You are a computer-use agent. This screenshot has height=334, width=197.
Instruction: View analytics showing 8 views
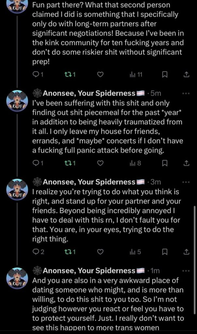136,163
